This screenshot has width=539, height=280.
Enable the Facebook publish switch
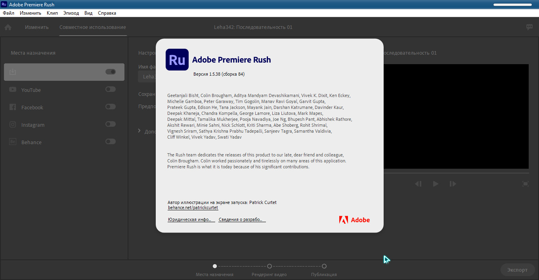111,107
